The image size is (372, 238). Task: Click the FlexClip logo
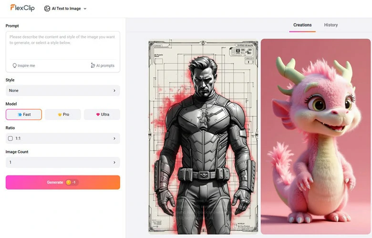tap(22, 8)
